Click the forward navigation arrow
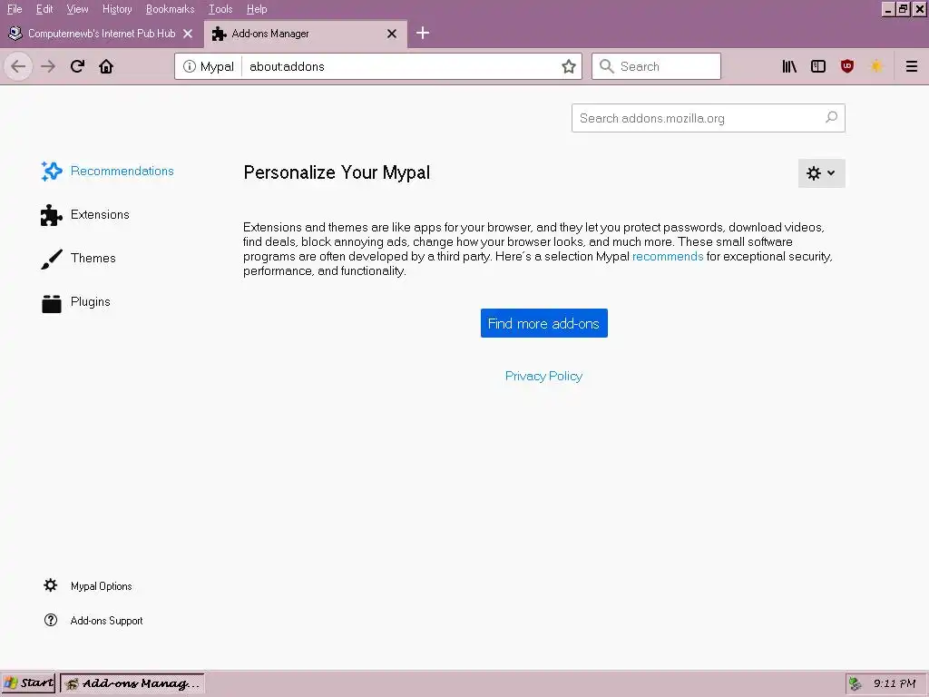This screenshot has width=929, height=697. tap(48, 66)
